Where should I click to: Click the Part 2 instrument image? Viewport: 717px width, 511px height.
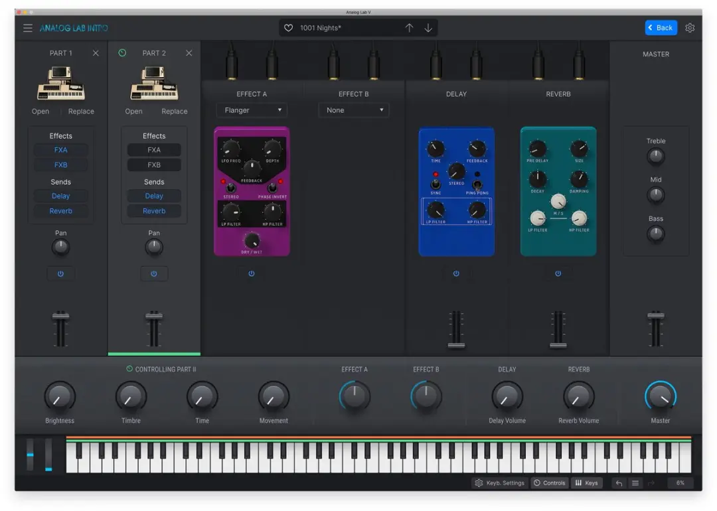tap(154, 83)
